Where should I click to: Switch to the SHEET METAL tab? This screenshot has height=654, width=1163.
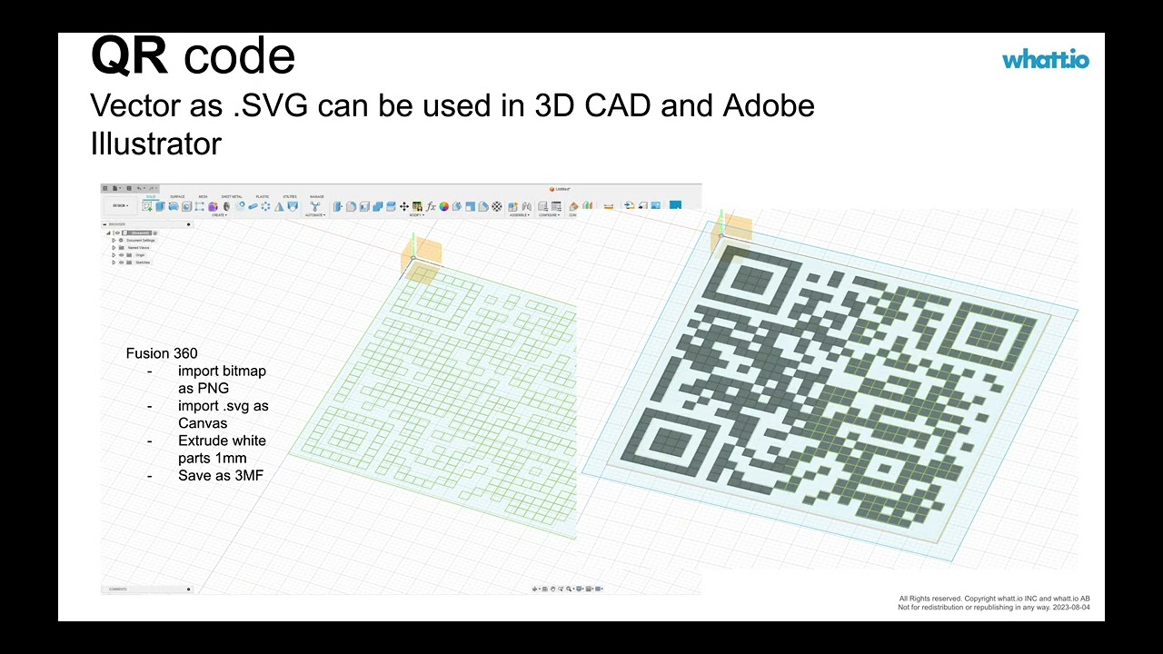(x=232, y=196)
